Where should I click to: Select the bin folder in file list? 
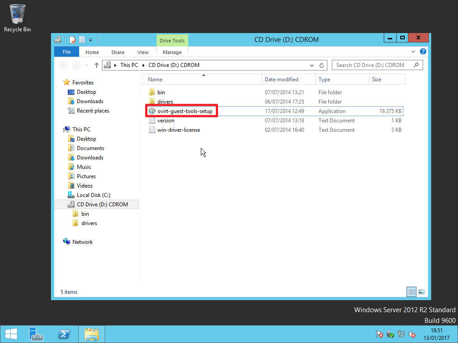point(161,92)
